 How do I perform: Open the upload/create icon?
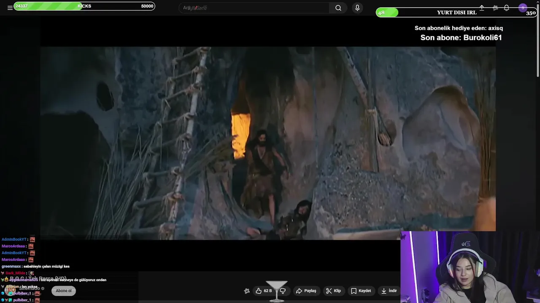(482, 8)
